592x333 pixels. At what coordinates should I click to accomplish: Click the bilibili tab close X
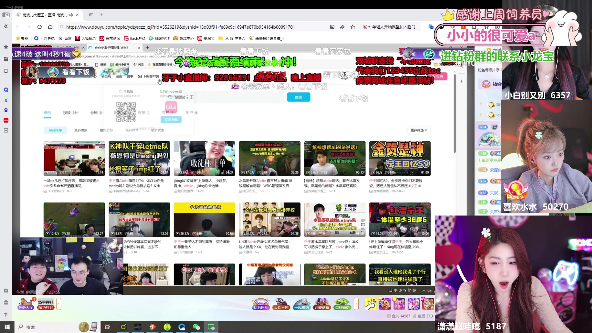coord(139,47)
